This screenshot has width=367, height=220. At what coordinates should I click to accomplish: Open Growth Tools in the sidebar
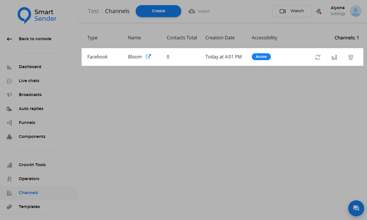click(32, 165)
